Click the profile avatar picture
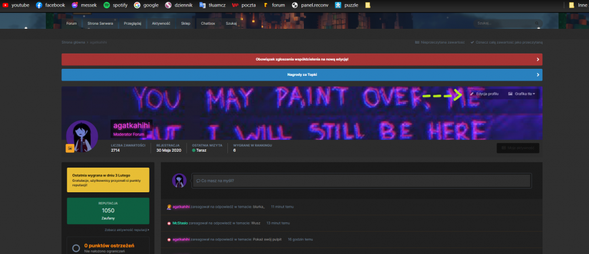Screen dimensions: 589x254 (x=82, y=136)
